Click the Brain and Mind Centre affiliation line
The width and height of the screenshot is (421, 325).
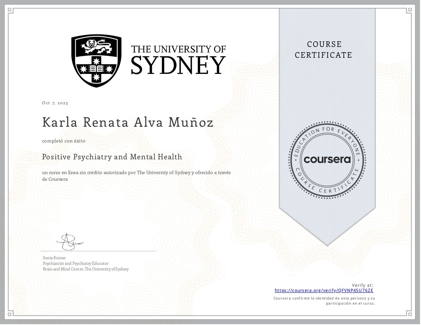coord(86,269)
